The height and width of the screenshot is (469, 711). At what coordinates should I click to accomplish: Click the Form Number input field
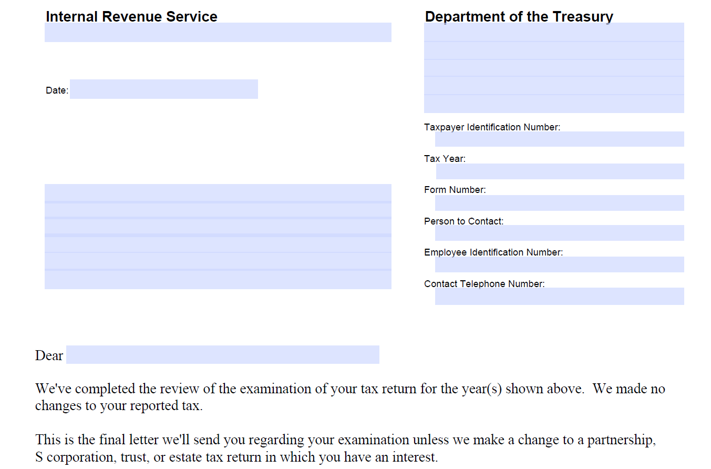(x=560, y=203)
